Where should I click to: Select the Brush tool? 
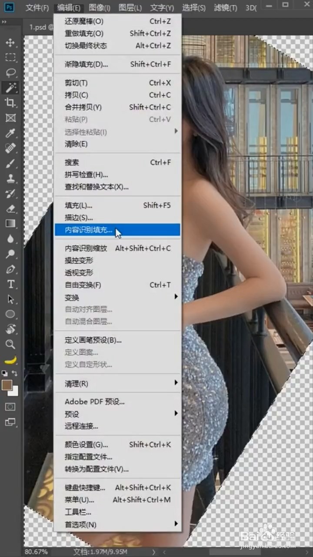[10, 164]
